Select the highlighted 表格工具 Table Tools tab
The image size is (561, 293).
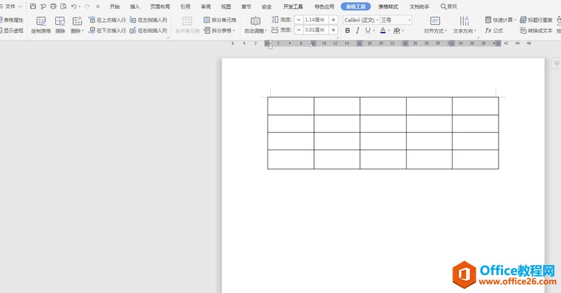[355, 7]
